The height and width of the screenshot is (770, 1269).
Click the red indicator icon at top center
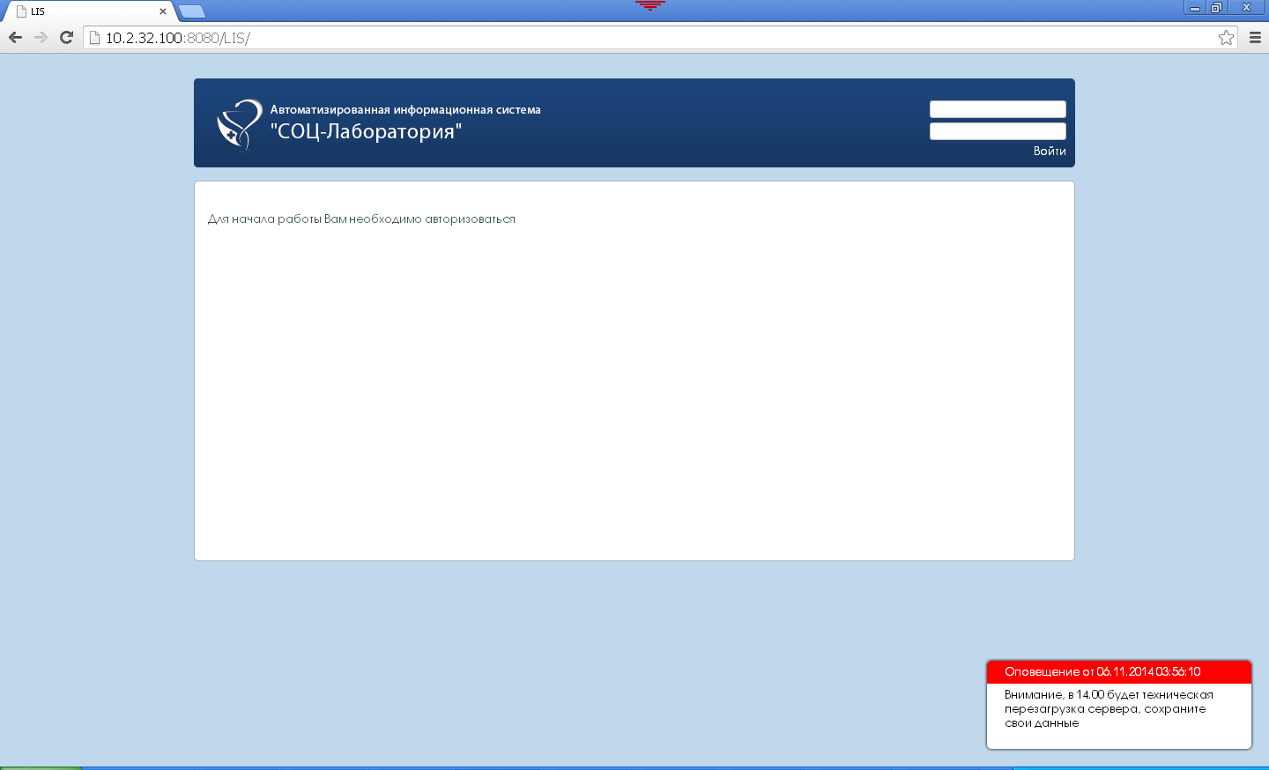point(649,5)
